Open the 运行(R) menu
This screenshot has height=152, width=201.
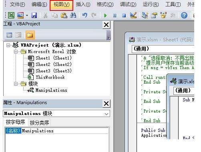[x=151, y=4]
